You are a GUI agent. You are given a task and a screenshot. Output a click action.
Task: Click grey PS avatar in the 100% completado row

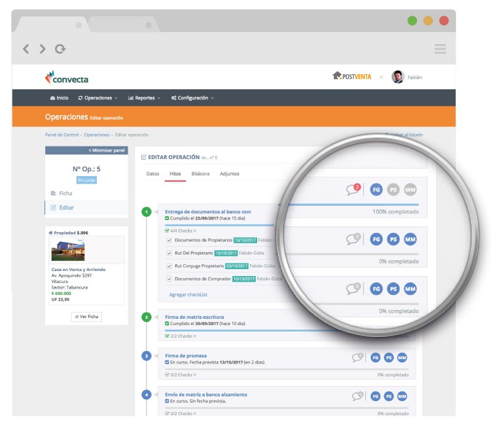pyautogui.click(x=394, y=189)
